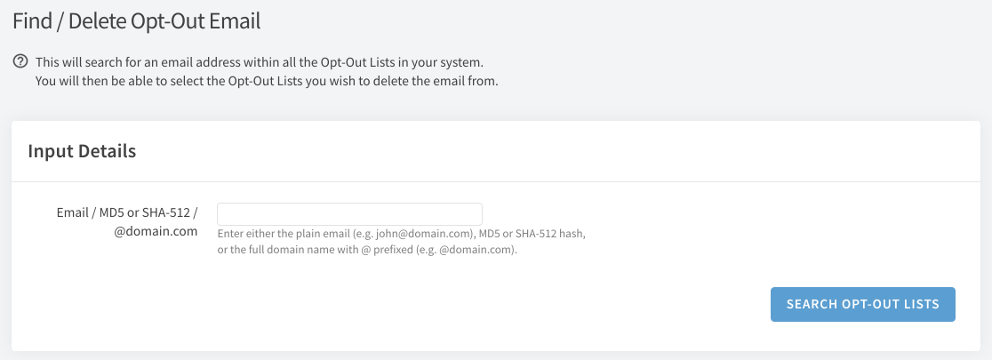
Task: Click the 'Email / MD5 or SHA-512 / @domain.com' label
Action: (x=127, y=221)
